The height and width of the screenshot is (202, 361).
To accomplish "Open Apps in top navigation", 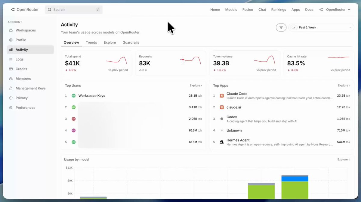I will click(296, 10).
